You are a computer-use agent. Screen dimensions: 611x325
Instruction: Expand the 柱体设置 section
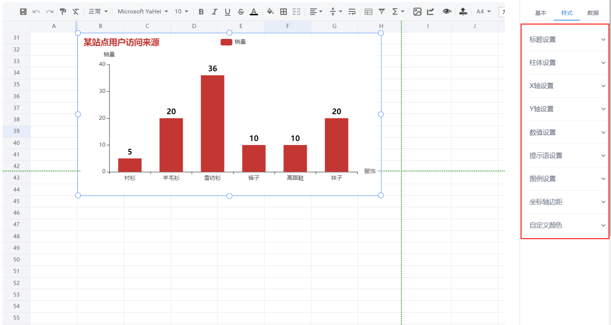(x=567, y=63)
